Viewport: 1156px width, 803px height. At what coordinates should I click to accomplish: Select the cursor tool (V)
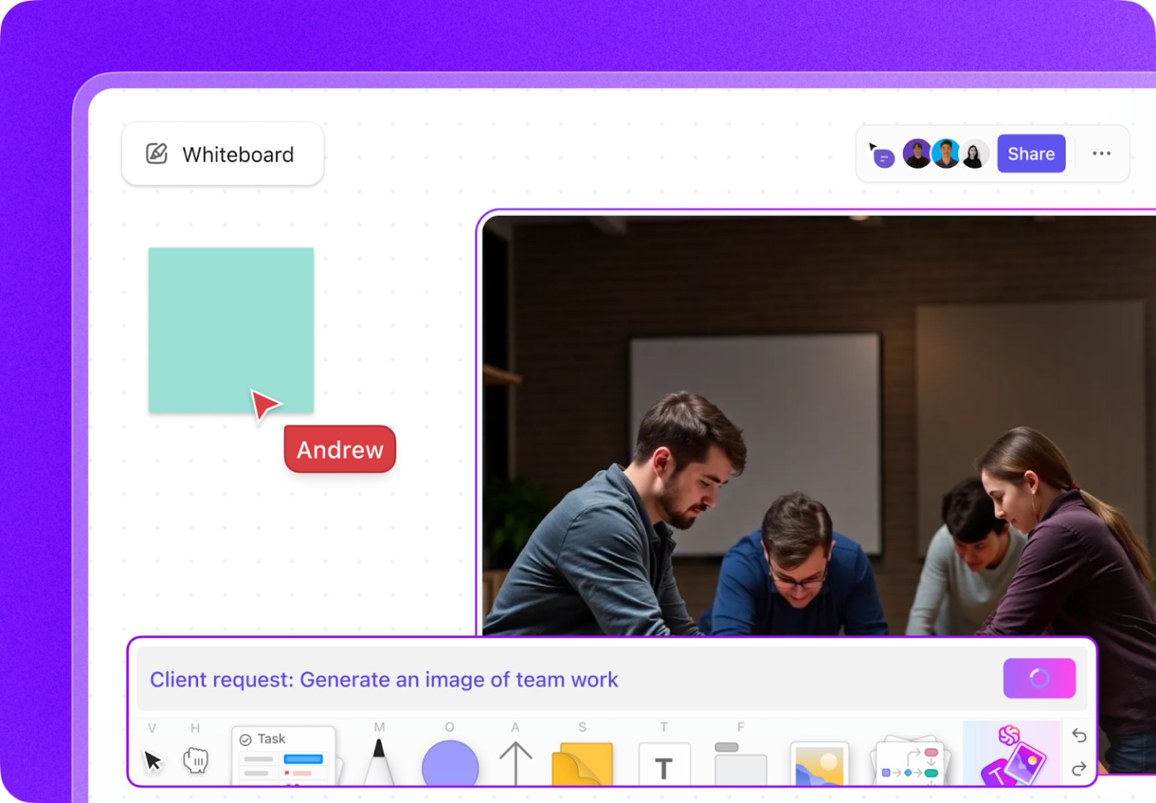[x=154, y=761]
